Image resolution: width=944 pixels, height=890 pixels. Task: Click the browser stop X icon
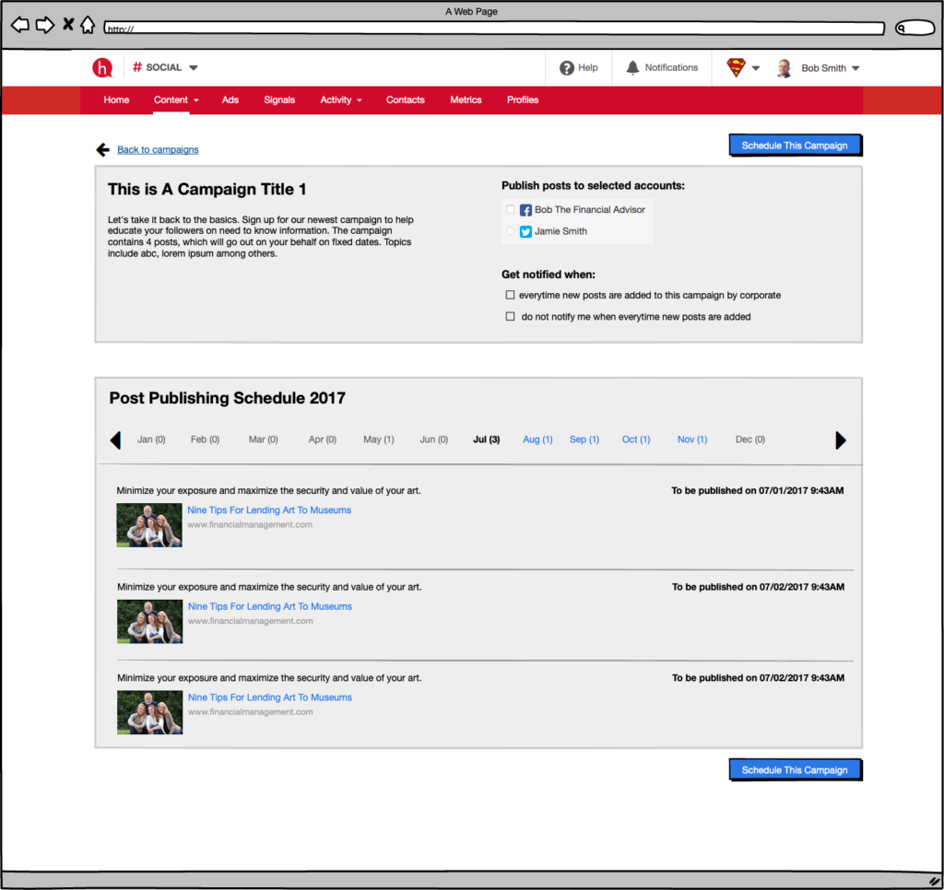point(68,25)
